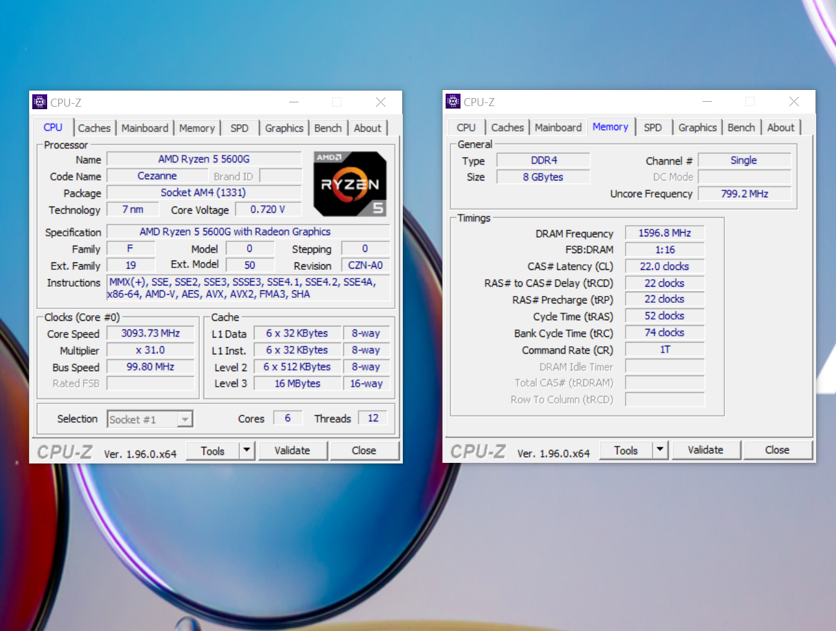Click the memory size value '8 GBytes'
Viewport: 836px width, 631px height.
pos(544,177)
